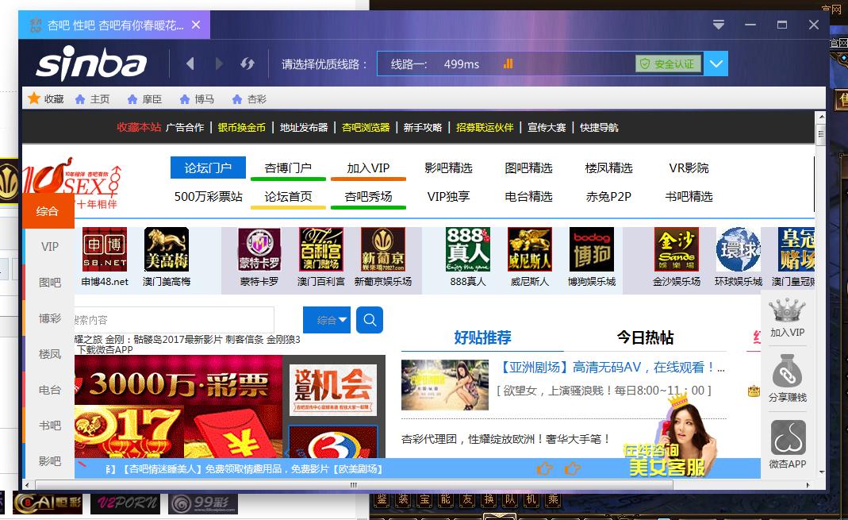Close the 杏吧 browser tab
This screenshot has height=520, width=848.
point(196,25)
